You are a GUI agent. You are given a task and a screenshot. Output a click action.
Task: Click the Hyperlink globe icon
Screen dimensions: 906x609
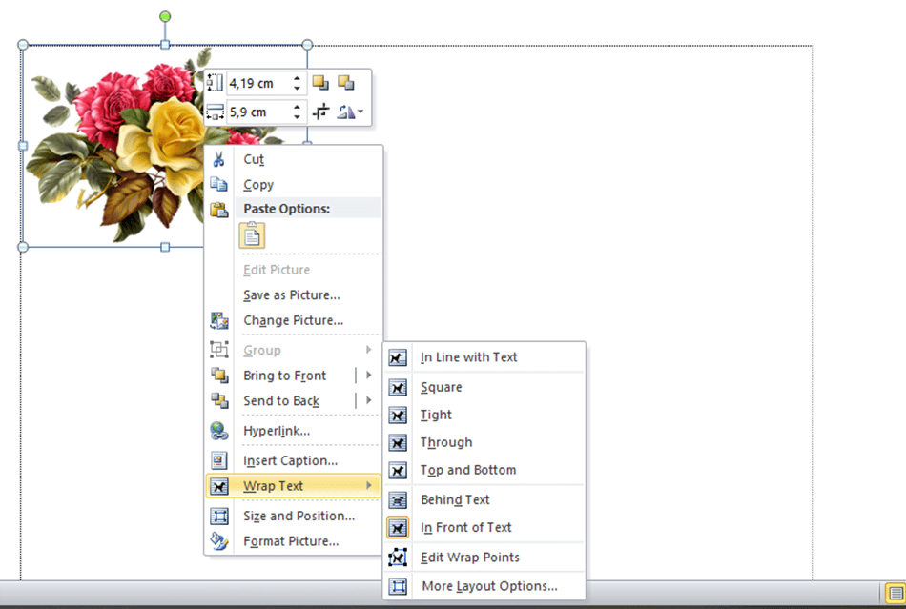pos(219,431)
